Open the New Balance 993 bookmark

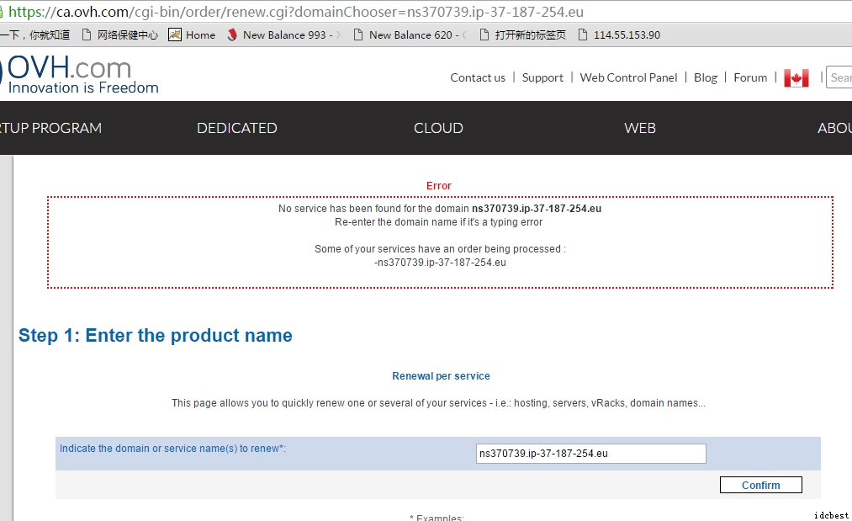coord(284,35)
